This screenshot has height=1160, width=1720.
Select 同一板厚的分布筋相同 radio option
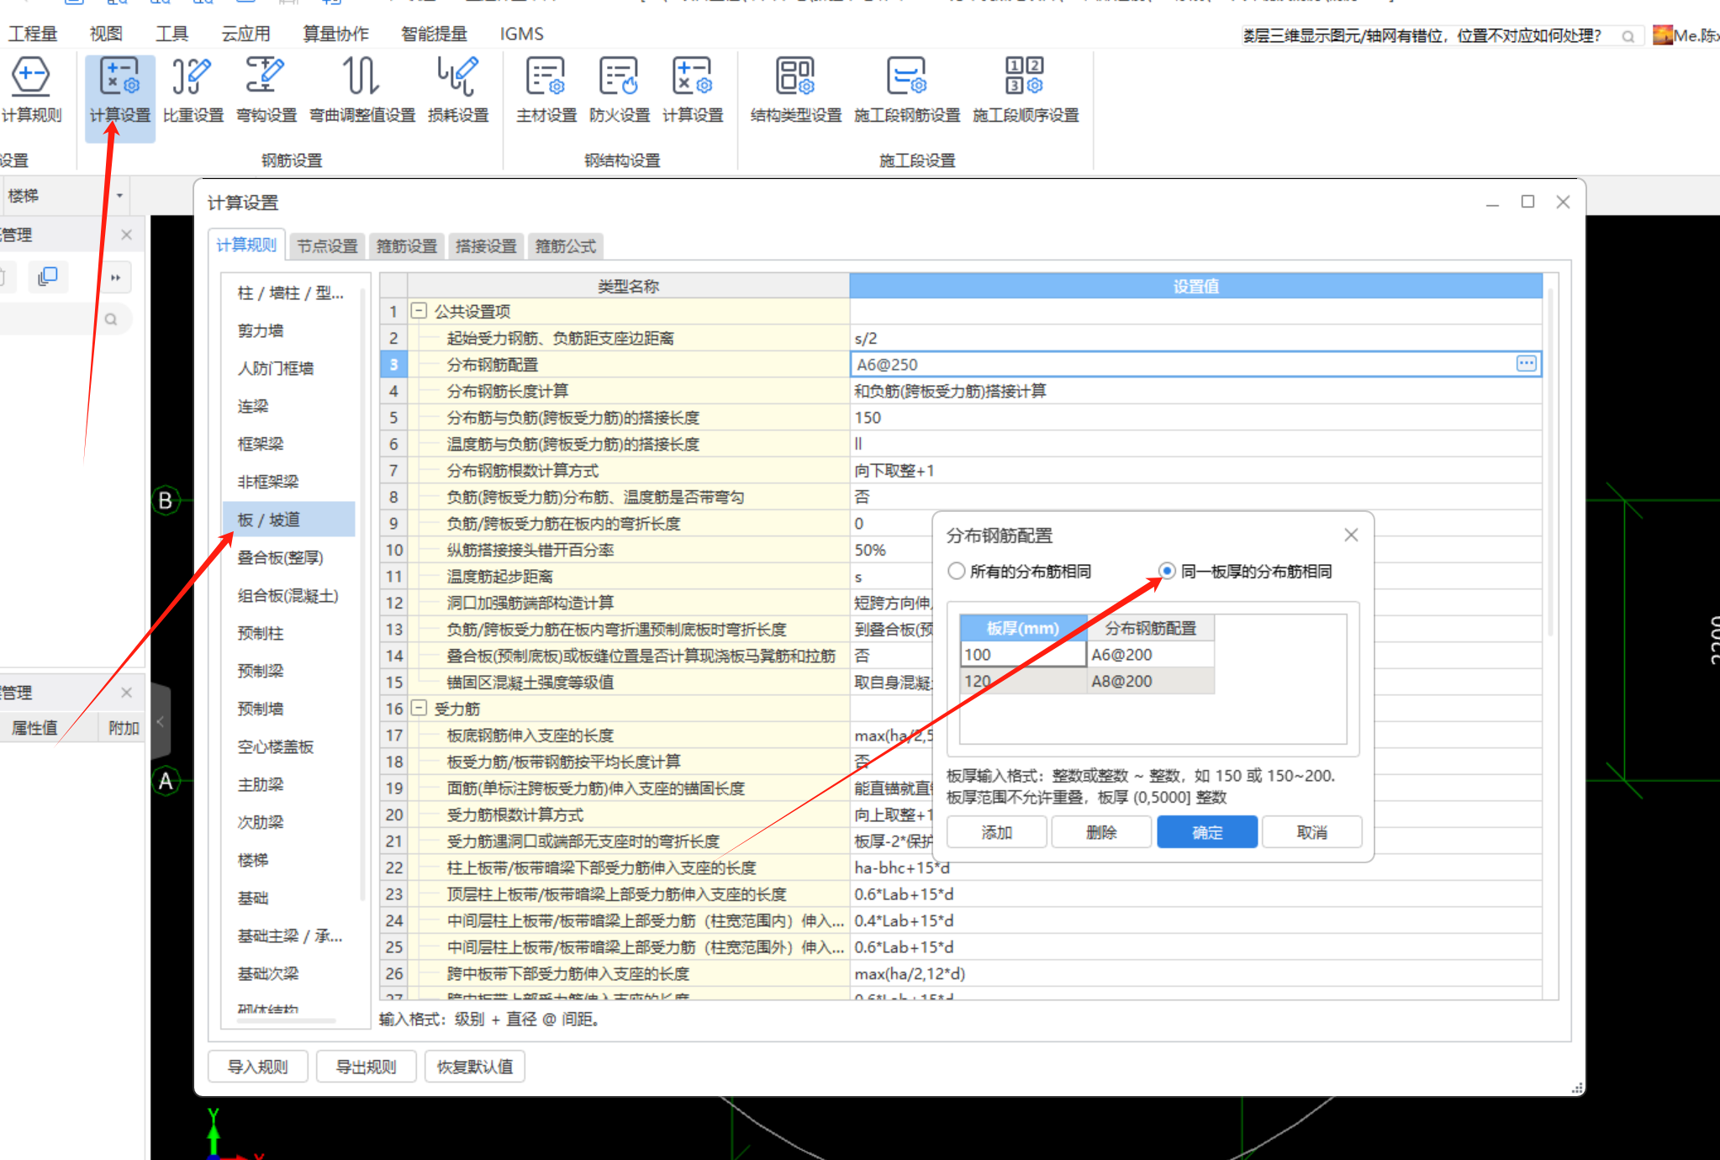coord(1167,571)
